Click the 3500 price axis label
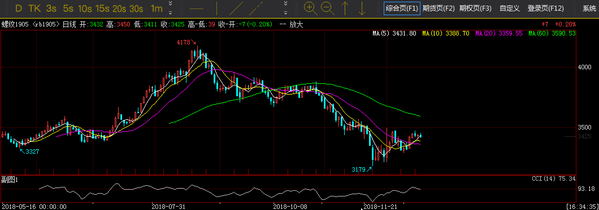Viewport: 599px width, 210px height. click(584, 127)
